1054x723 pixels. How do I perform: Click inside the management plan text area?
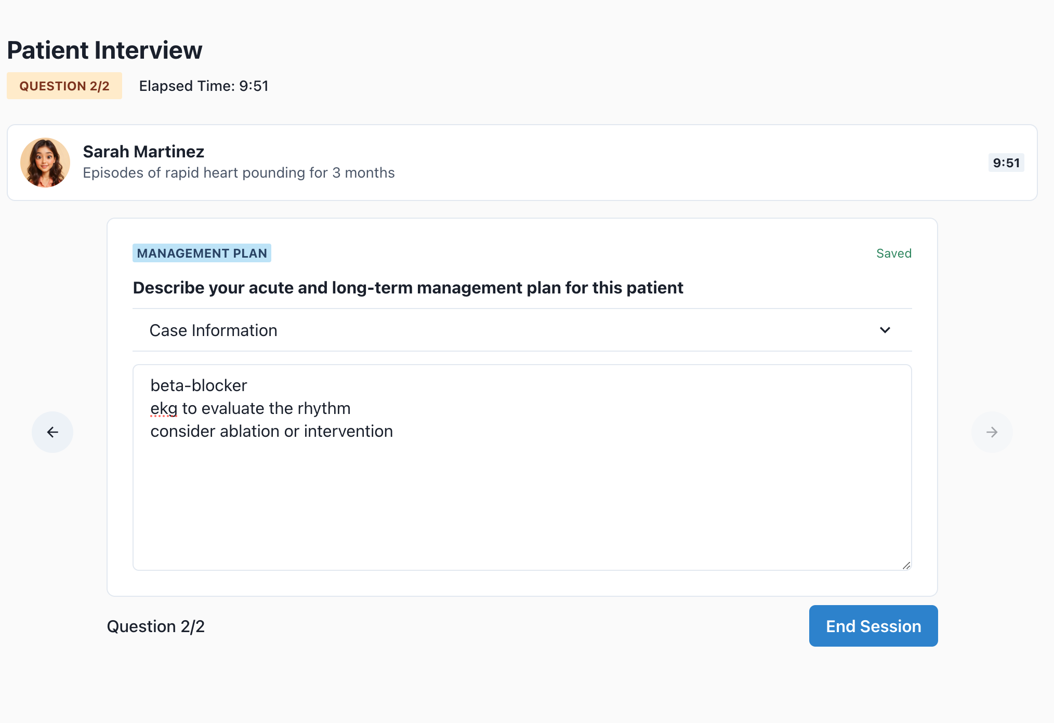tap(522, 467)
